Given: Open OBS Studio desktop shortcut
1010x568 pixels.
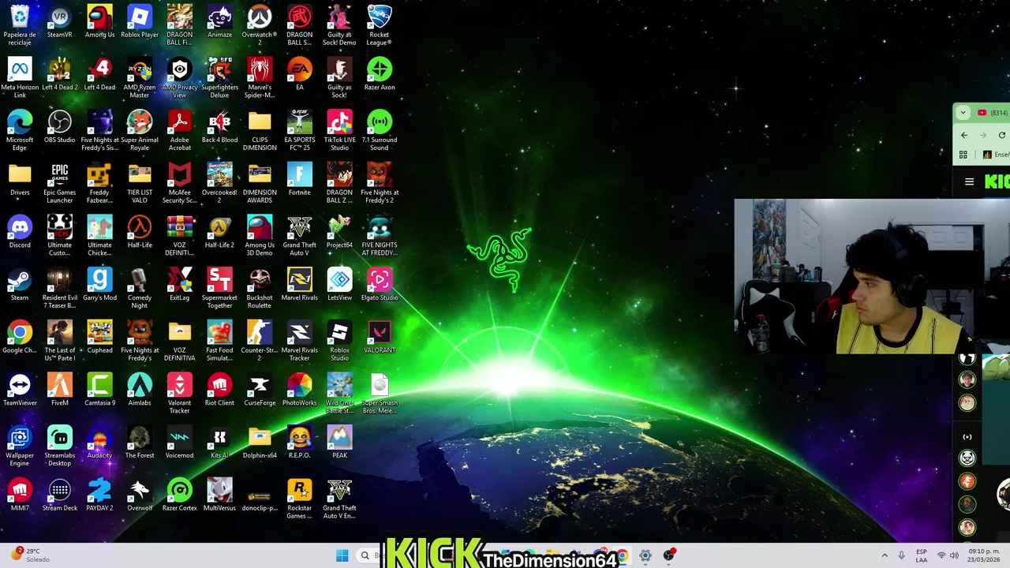Looking at the screenshot, I should point(59,127).
